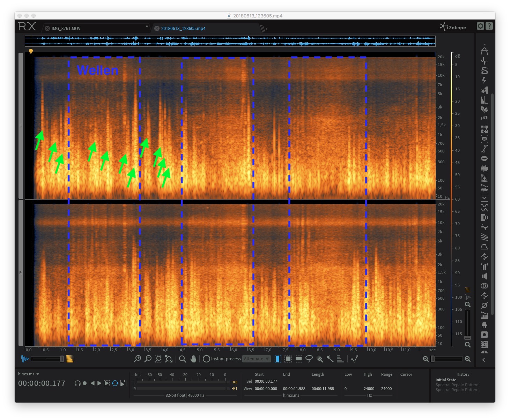Adjust the horizontal zoom slider
Screen dimensions: 510x420
click(x=446, y=359)
